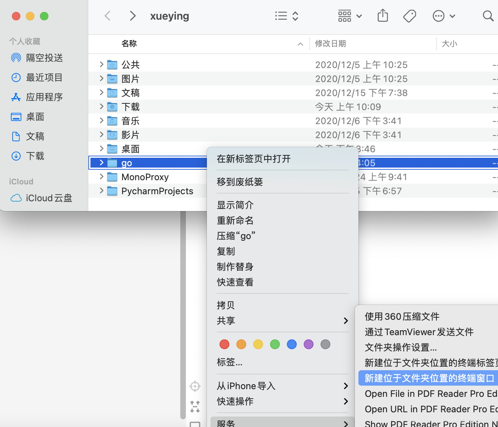
Task: Open the 快速操作 submenu
Action: 283,401
